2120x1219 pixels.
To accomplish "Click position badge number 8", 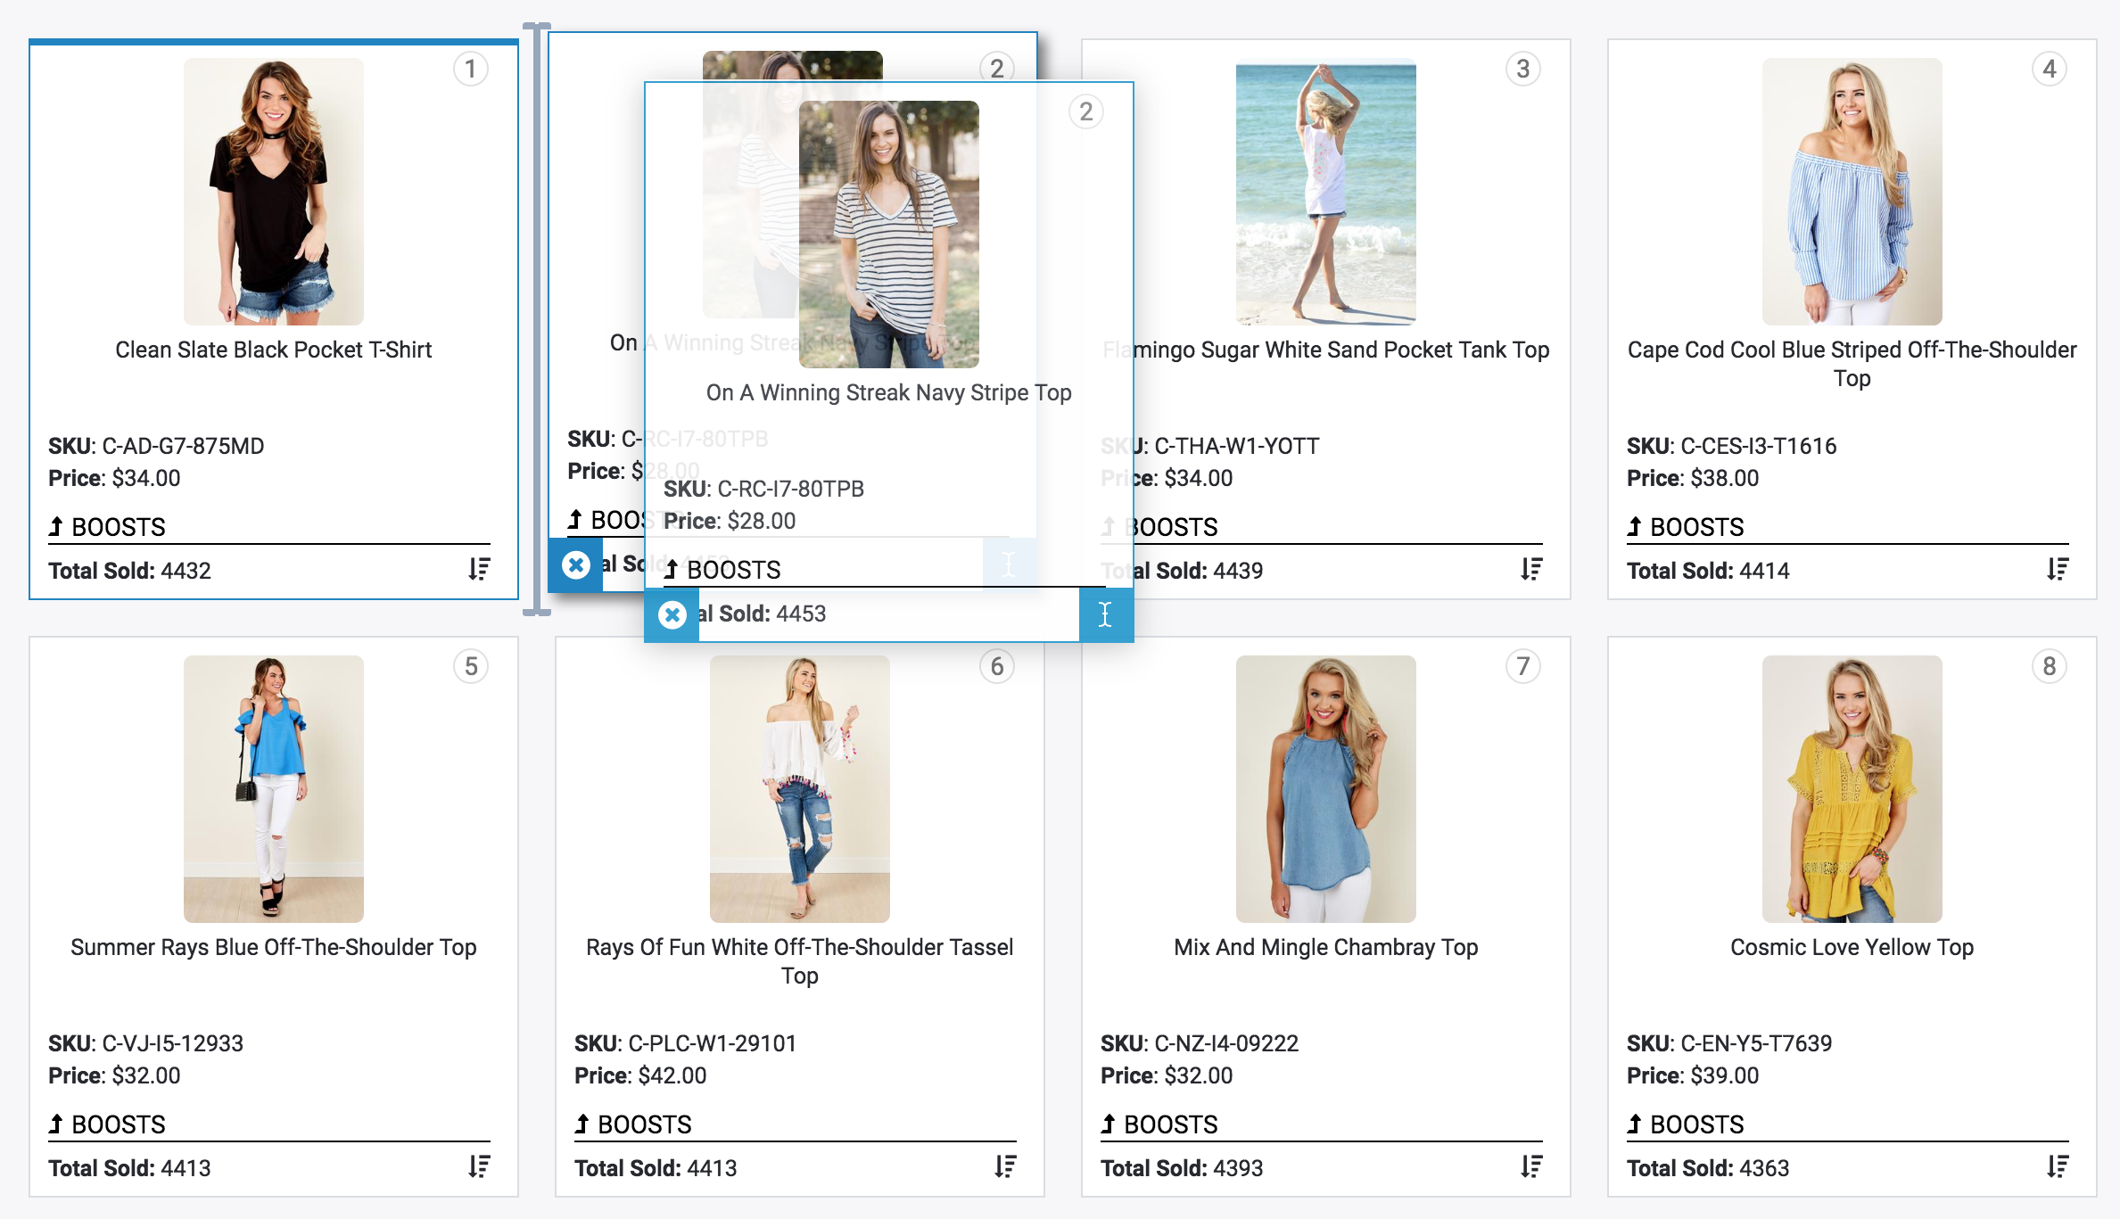I will click(x=2049, y=666).
